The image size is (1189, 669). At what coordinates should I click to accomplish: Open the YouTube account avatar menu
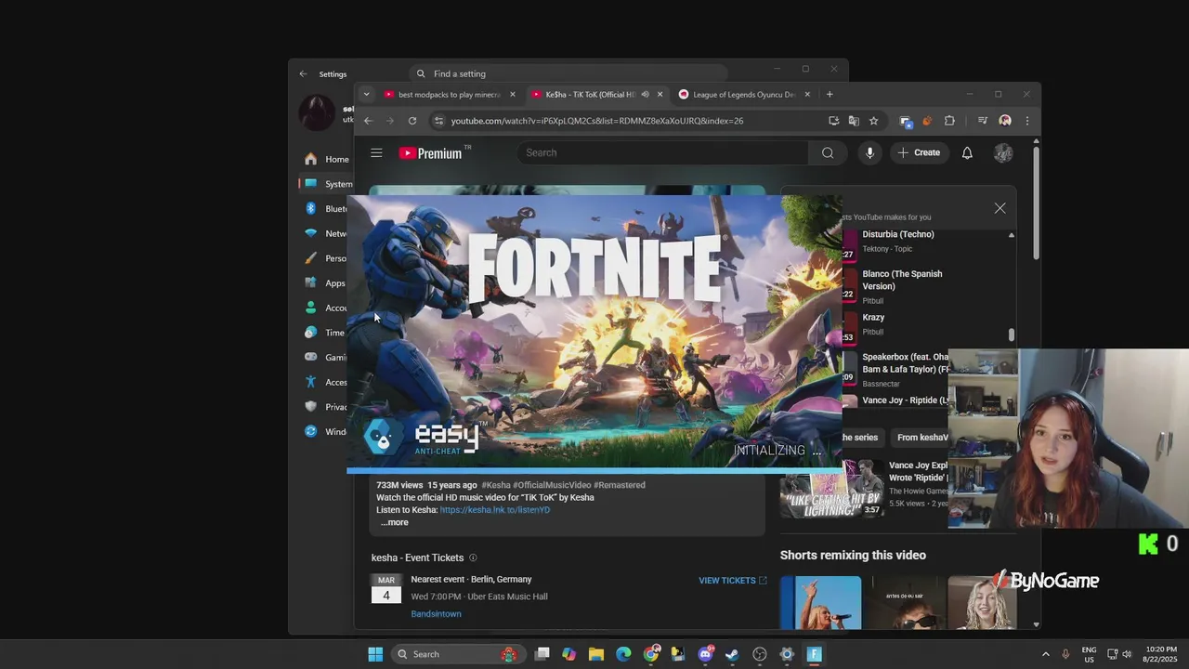[1003, 152]
